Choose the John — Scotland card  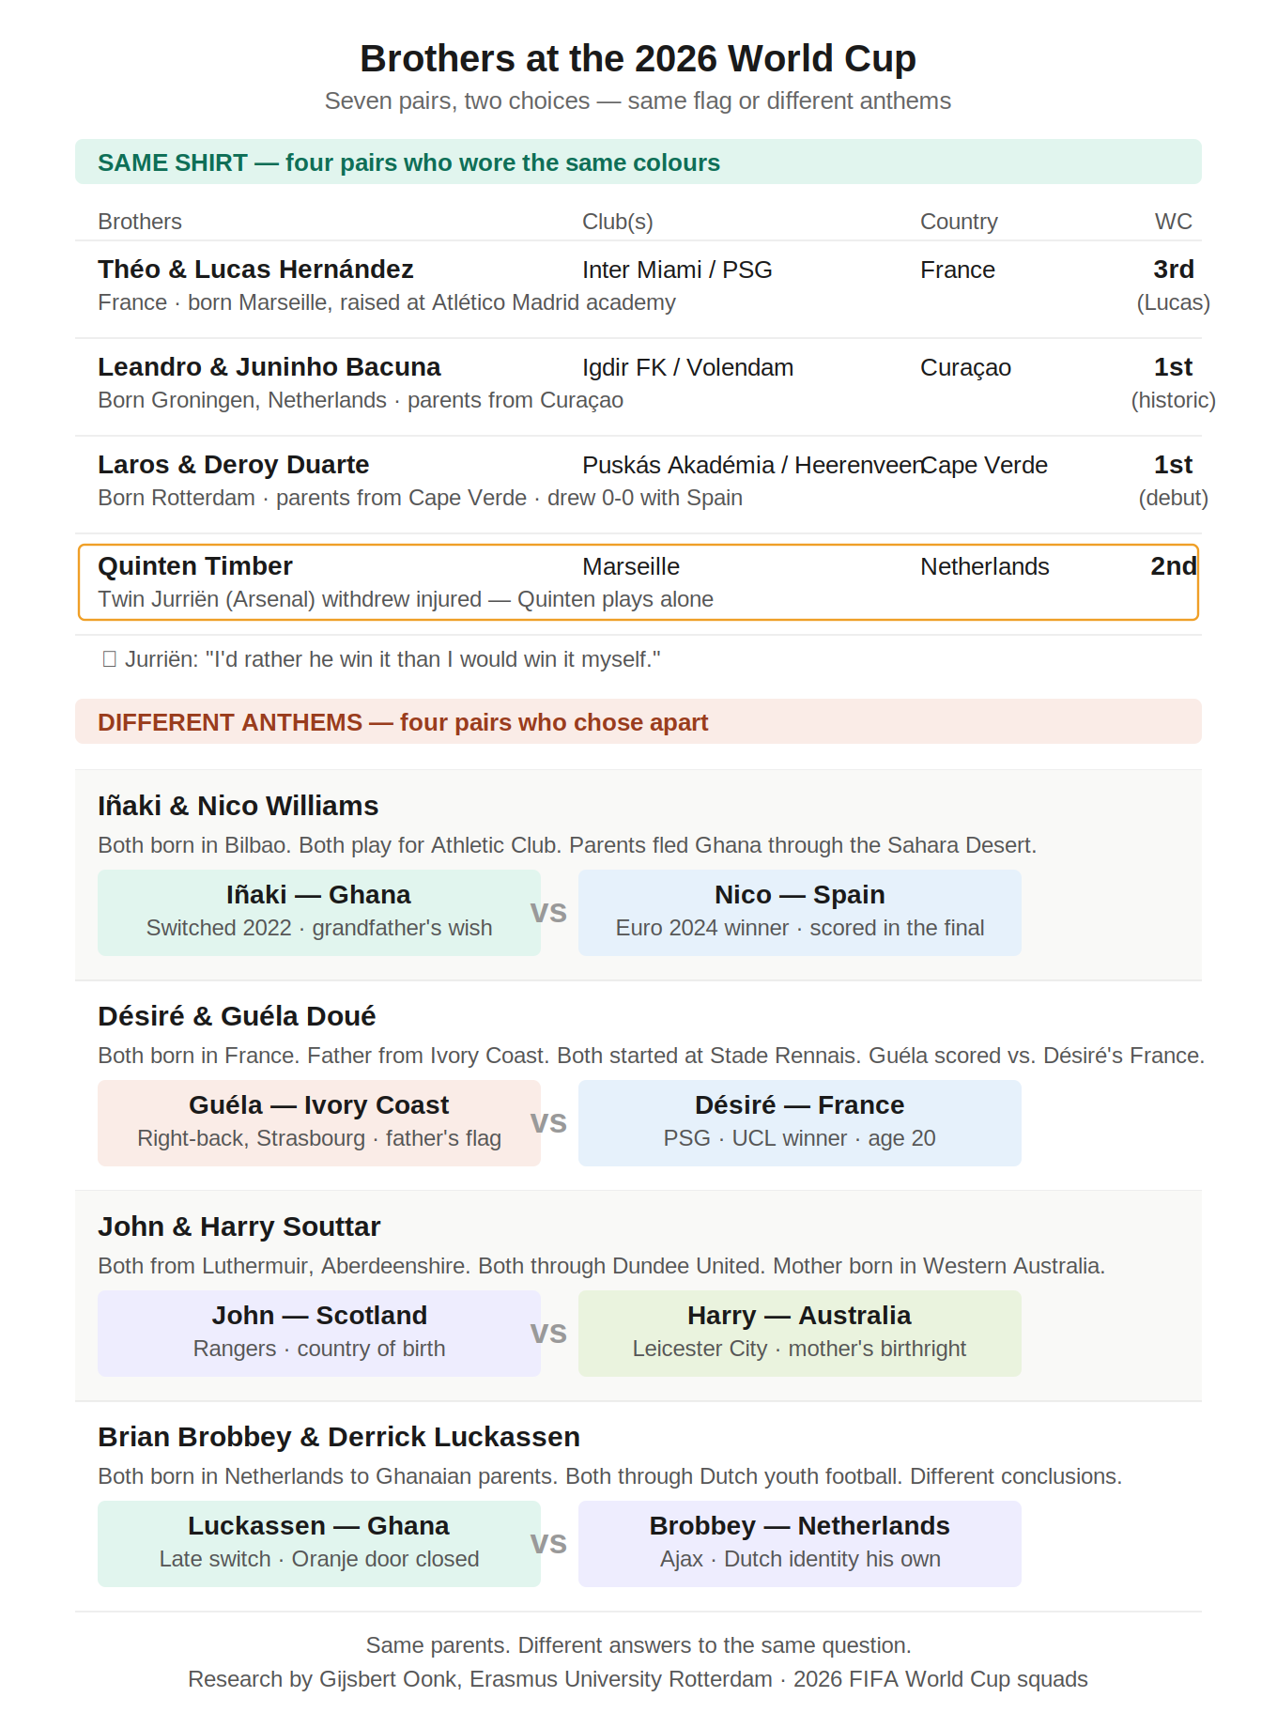(319, 1334)
